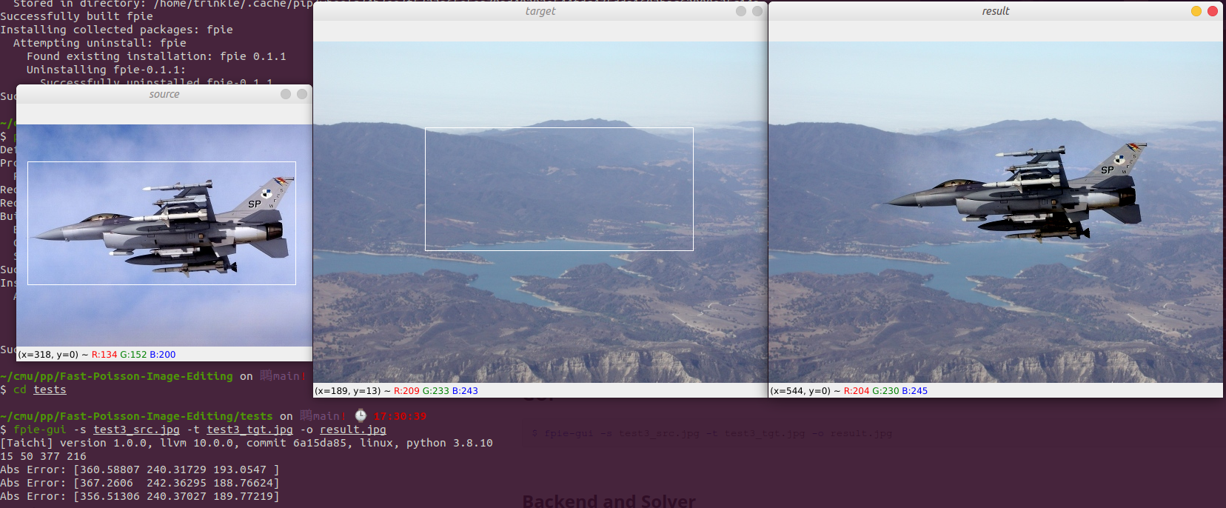Click the underlined 'tests' path in the terminal
Viewport: 1226px width, 508px height.
click(x=50, y=390)
